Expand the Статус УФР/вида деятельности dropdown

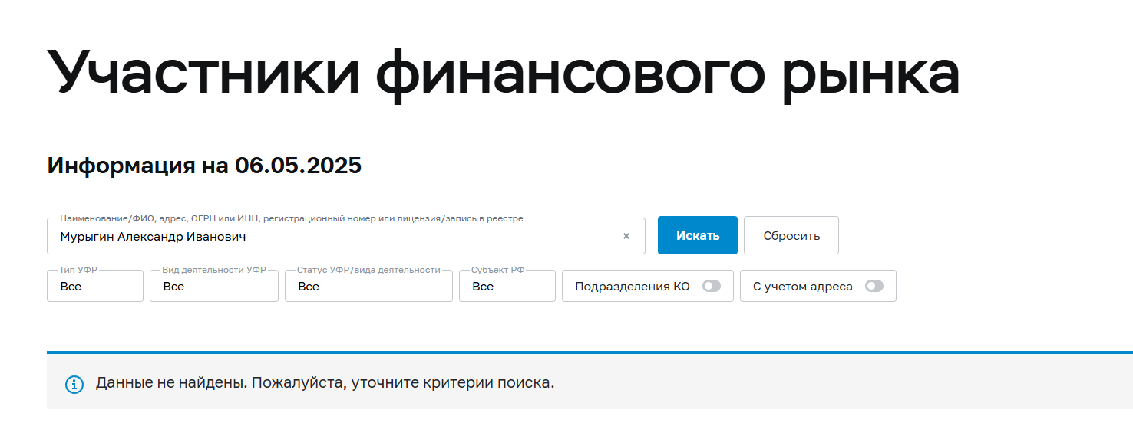368,286
